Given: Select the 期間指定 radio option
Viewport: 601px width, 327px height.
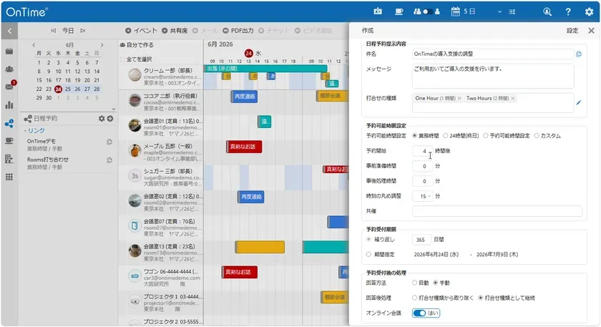Looking at the screenshot, I should (x=368, y=254).
